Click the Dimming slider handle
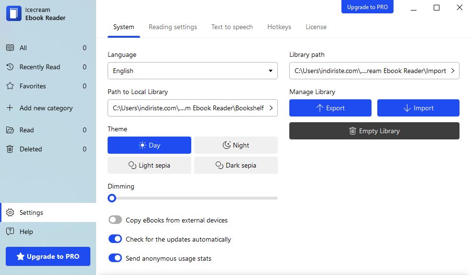The image size is (471, 275). click(112, 198)
